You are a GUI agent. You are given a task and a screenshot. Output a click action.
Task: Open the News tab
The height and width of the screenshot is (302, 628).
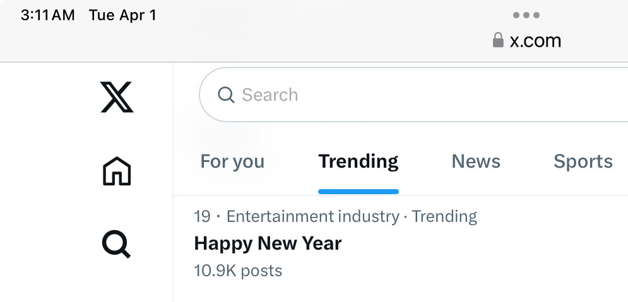[x=476, y=161]
